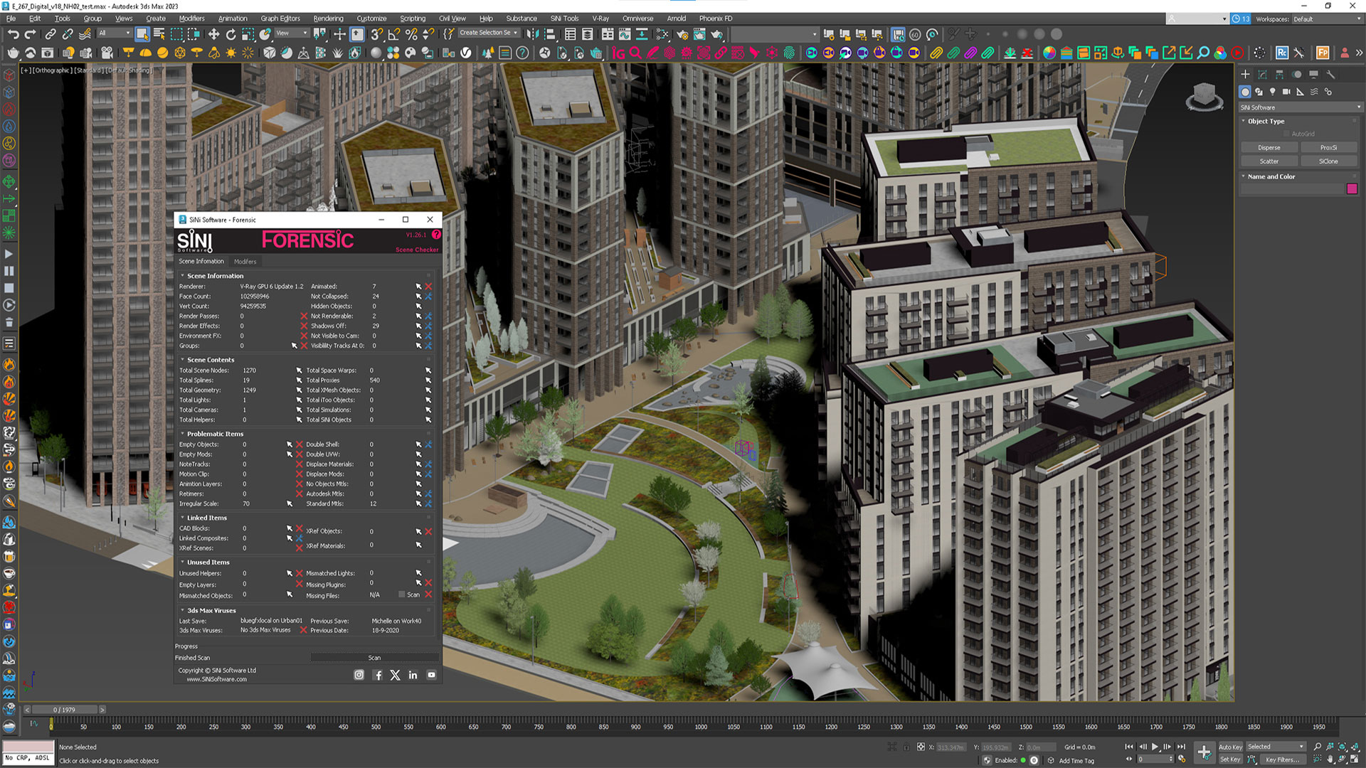Screen dimensions: 1366x768
Task: Click the Scan button in Forensic progress area
Action: tap(375, 658)
